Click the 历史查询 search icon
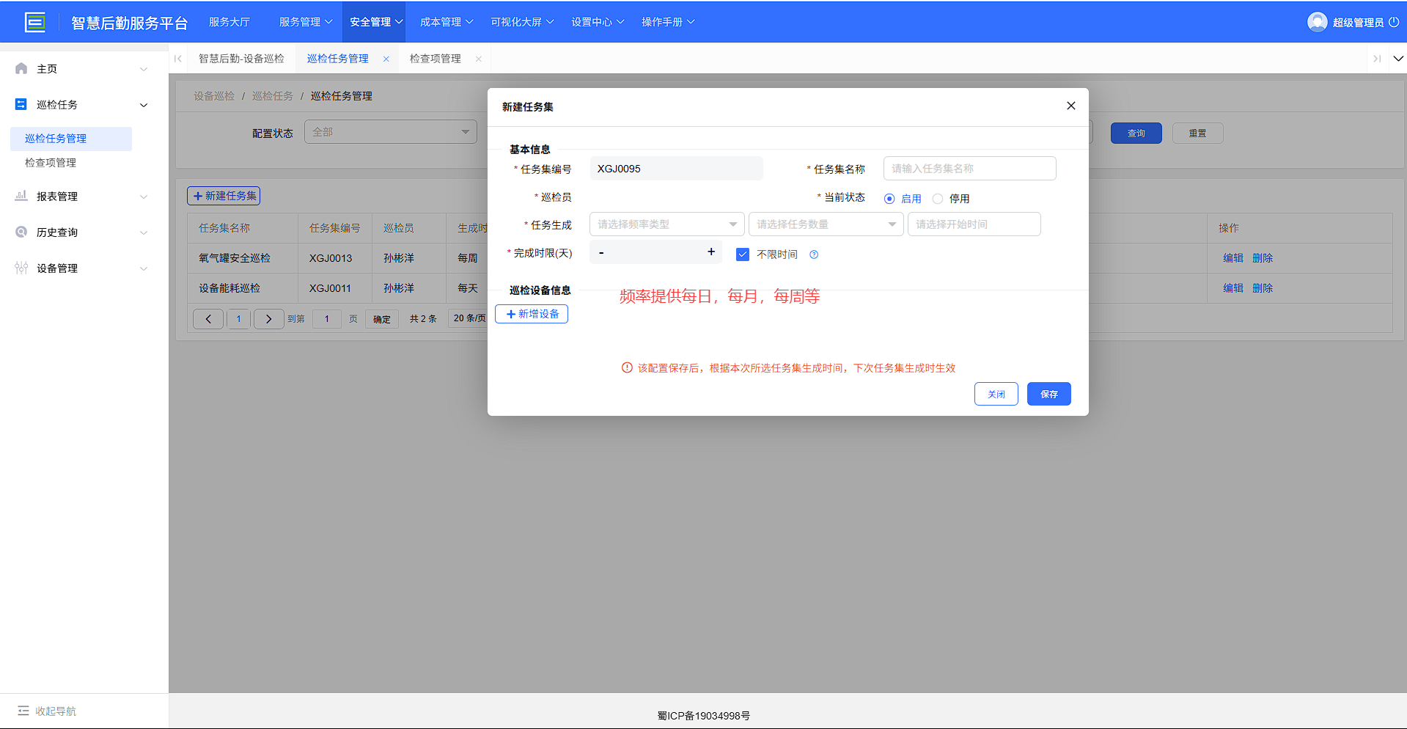 tap(21, 232)
